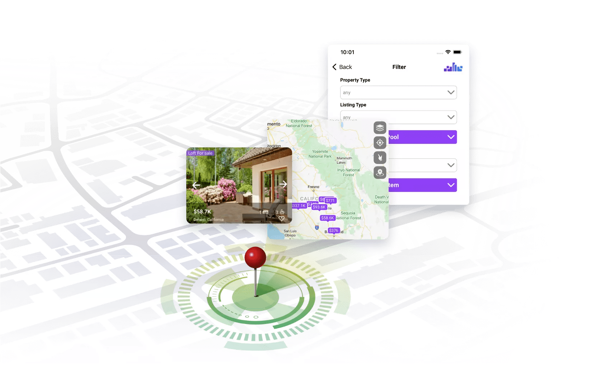Select the location pin radius map tool

[380, 173]
